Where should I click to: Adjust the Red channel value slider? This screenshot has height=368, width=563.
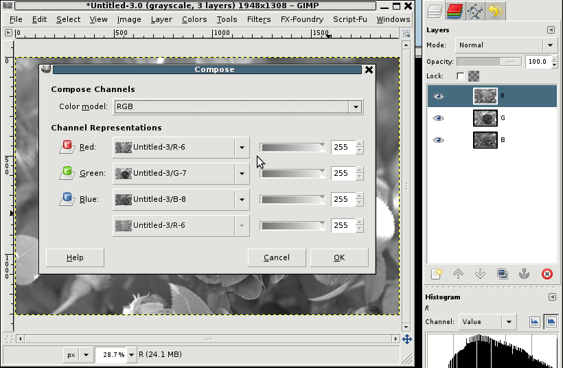coord(292,147)
